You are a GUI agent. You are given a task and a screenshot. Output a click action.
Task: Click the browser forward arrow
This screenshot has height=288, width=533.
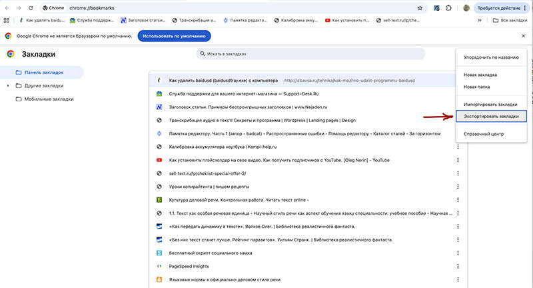(19, 8)
